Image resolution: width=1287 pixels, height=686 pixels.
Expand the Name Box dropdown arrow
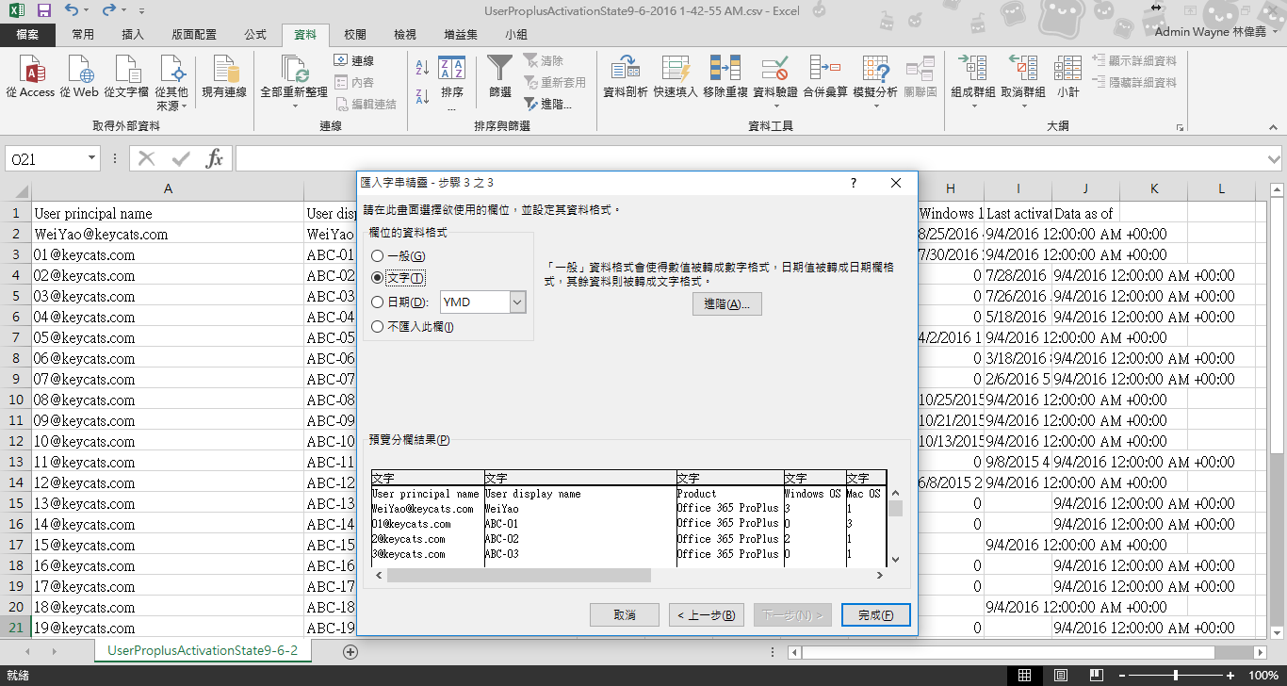pos(91,159)
